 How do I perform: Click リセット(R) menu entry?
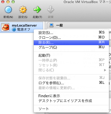coord(71,65)
